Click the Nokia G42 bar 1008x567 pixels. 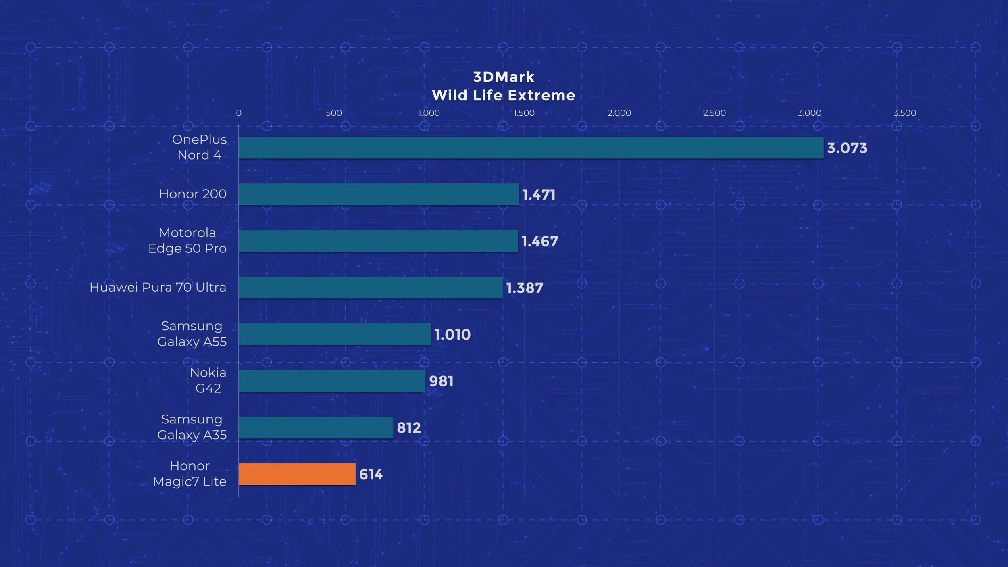[332, 381]
